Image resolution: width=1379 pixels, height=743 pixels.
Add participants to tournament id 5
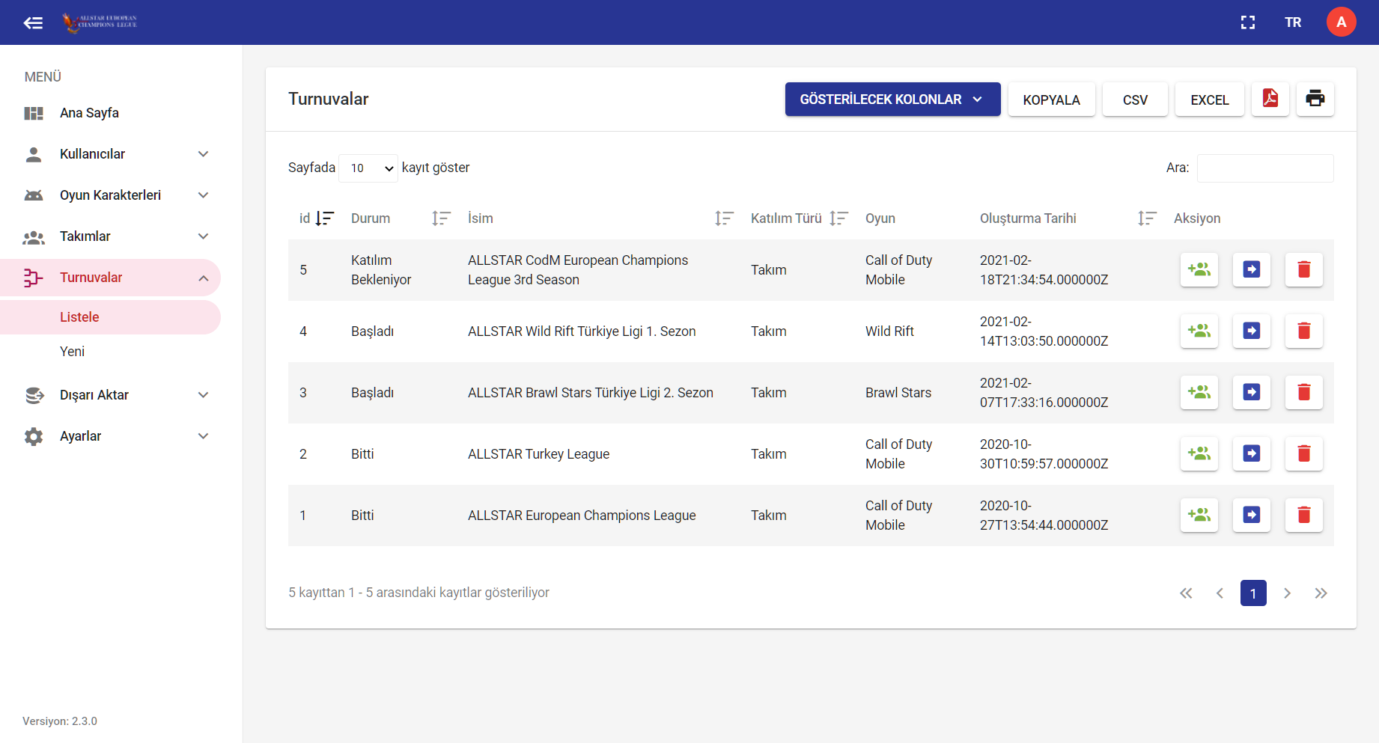[1199, 269]
